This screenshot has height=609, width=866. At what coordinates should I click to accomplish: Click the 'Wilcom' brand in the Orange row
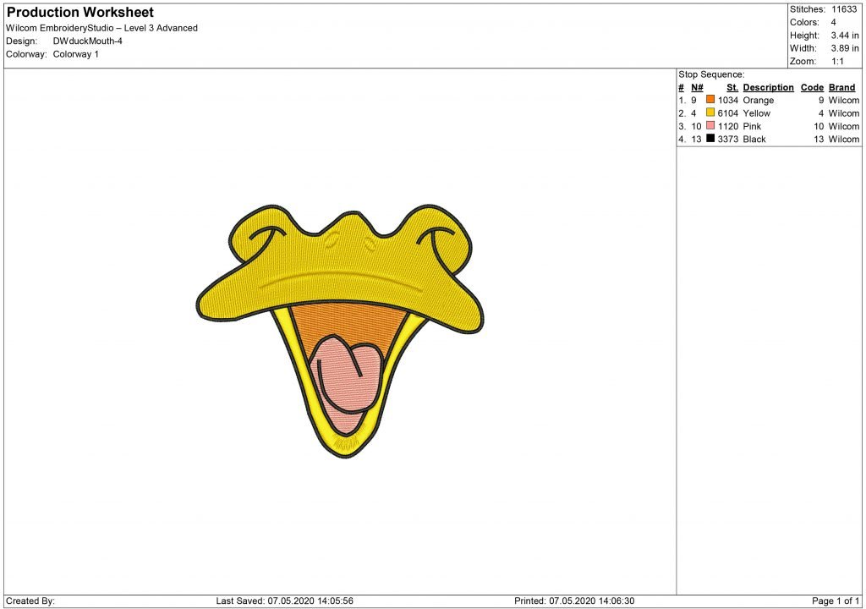(844, 101)
